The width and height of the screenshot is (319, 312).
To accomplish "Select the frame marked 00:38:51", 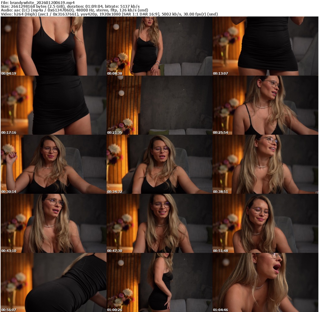I will click(265, 164).
